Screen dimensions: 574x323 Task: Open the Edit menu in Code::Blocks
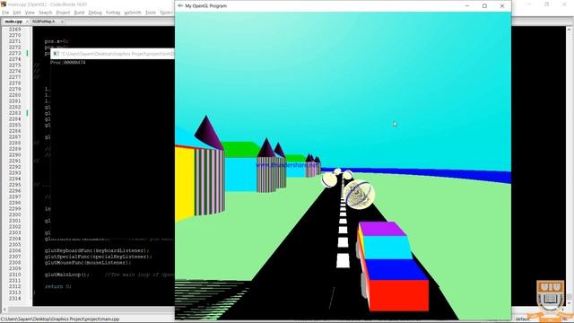coord(17,13)
